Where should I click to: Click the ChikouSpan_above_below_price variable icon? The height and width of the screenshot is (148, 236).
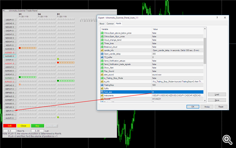(x=102, y=33)
